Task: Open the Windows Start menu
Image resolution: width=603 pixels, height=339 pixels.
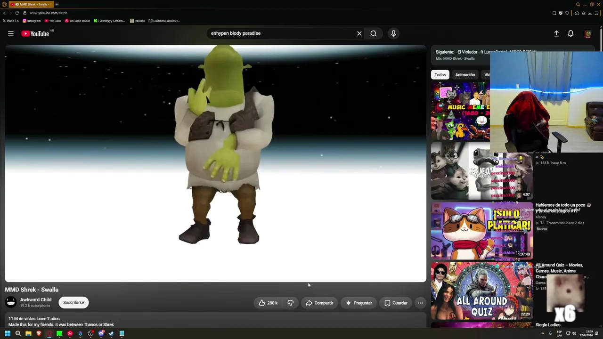Action: [8, 334]
